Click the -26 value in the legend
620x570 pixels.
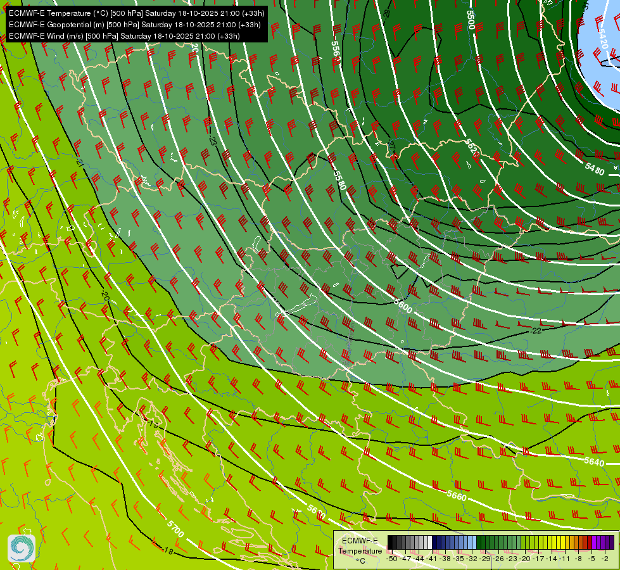tap(498, 559)
